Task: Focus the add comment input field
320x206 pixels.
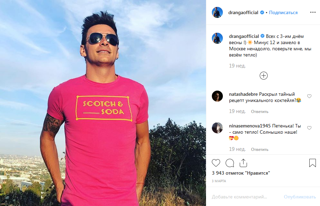Action: point(245,197)
